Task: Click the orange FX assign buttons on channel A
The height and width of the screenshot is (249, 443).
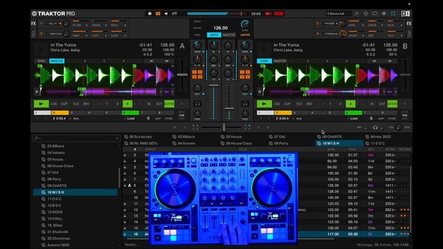Action: (x=197, y=75)
